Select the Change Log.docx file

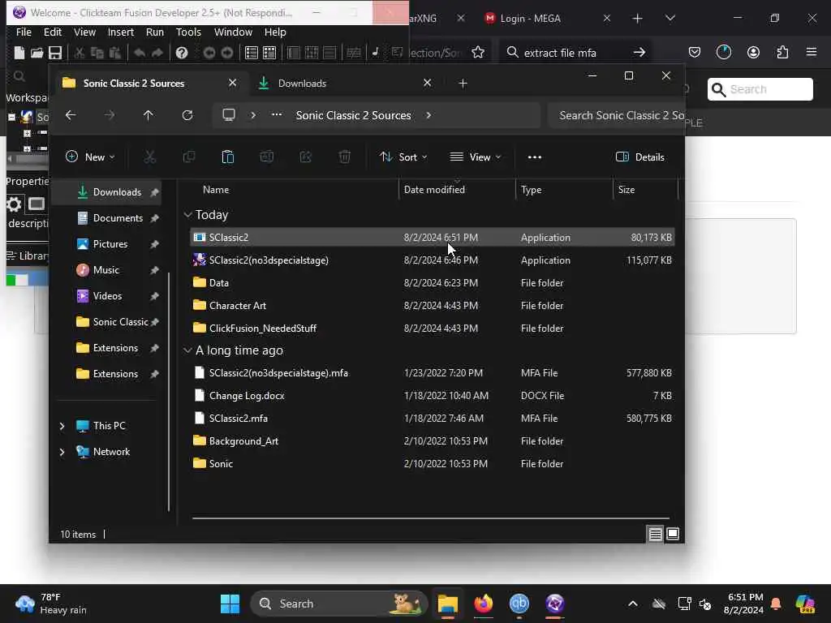[432, 396]
